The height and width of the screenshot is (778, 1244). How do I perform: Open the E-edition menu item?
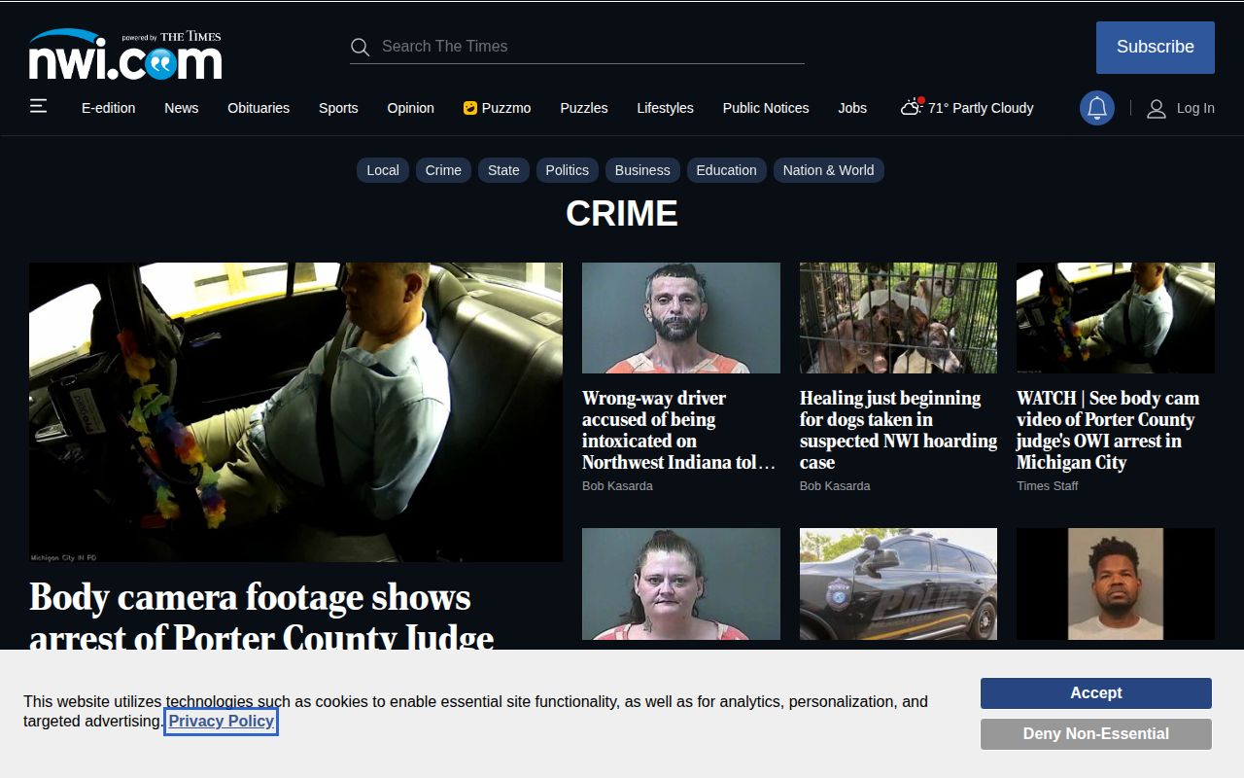pos(109,108)
